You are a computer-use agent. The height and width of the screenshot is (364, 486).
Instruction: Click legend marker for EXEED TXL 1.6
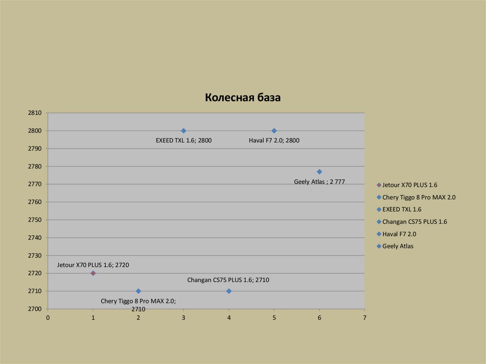pos(379,210)
